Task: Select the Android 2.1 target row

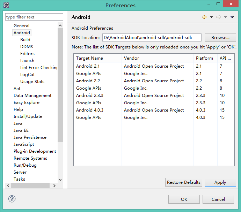Action: click(154, 66)
